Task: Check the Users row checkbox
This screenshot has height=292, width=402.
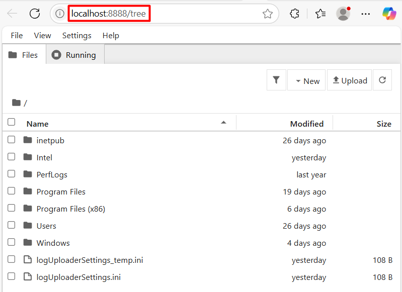Action: (x=11, y=225)
